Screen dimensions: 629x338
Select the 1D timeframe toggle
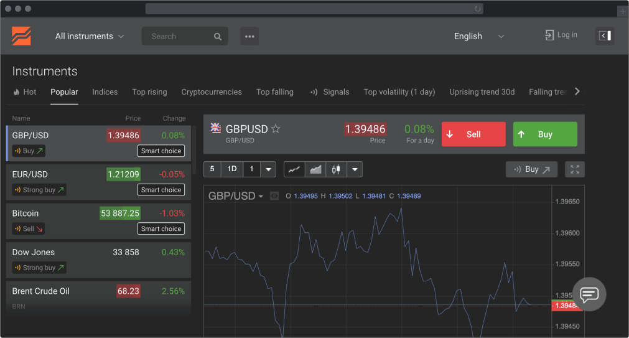point(232,169)
